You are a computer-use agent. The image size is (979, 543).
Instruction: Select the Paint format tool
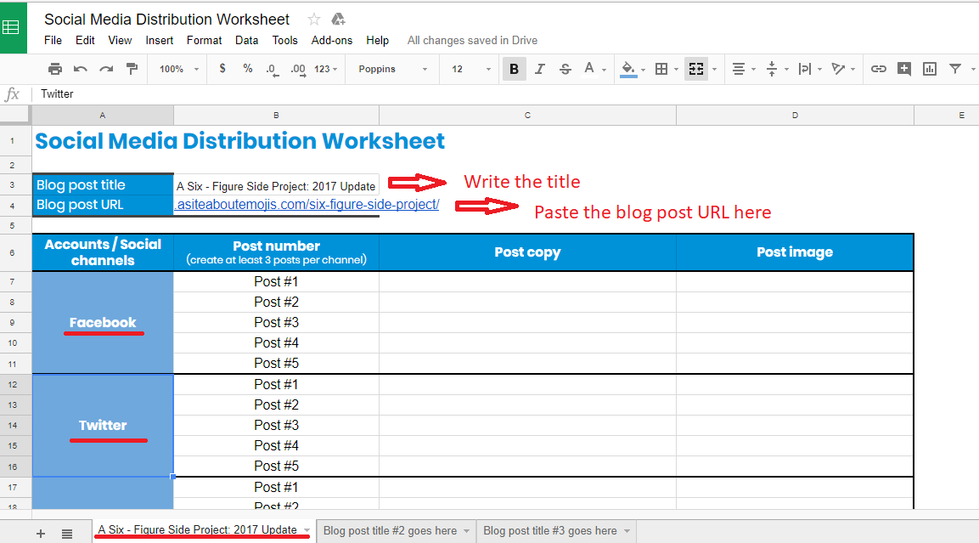pyautogui.click(x=132, y=69)
